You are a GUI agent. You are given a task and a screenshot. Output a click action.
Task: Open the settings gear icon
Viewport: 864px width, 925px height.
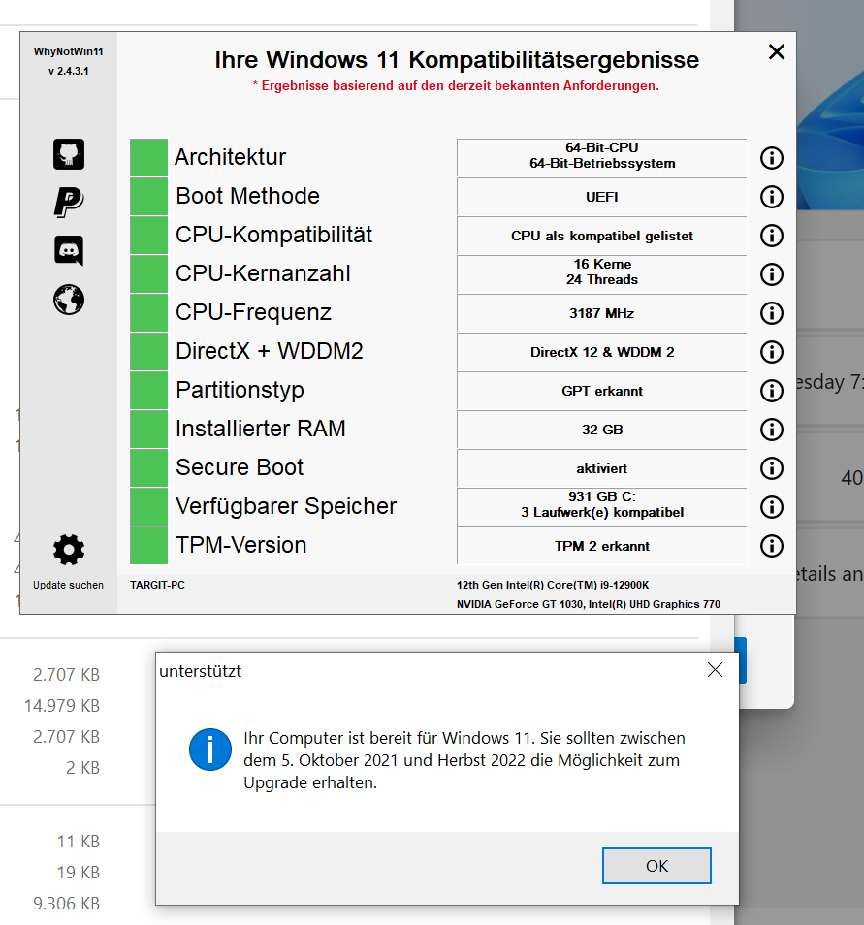click(69, 550)
